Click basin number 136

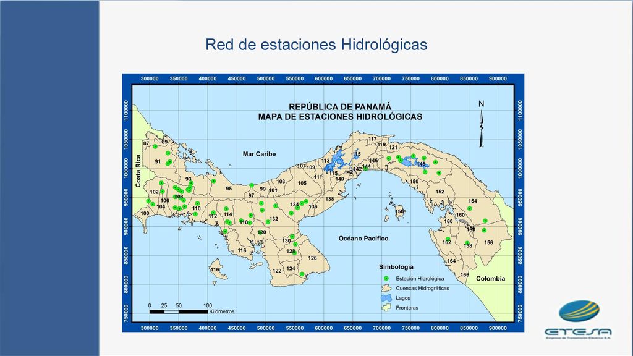(x=313, y=206)
